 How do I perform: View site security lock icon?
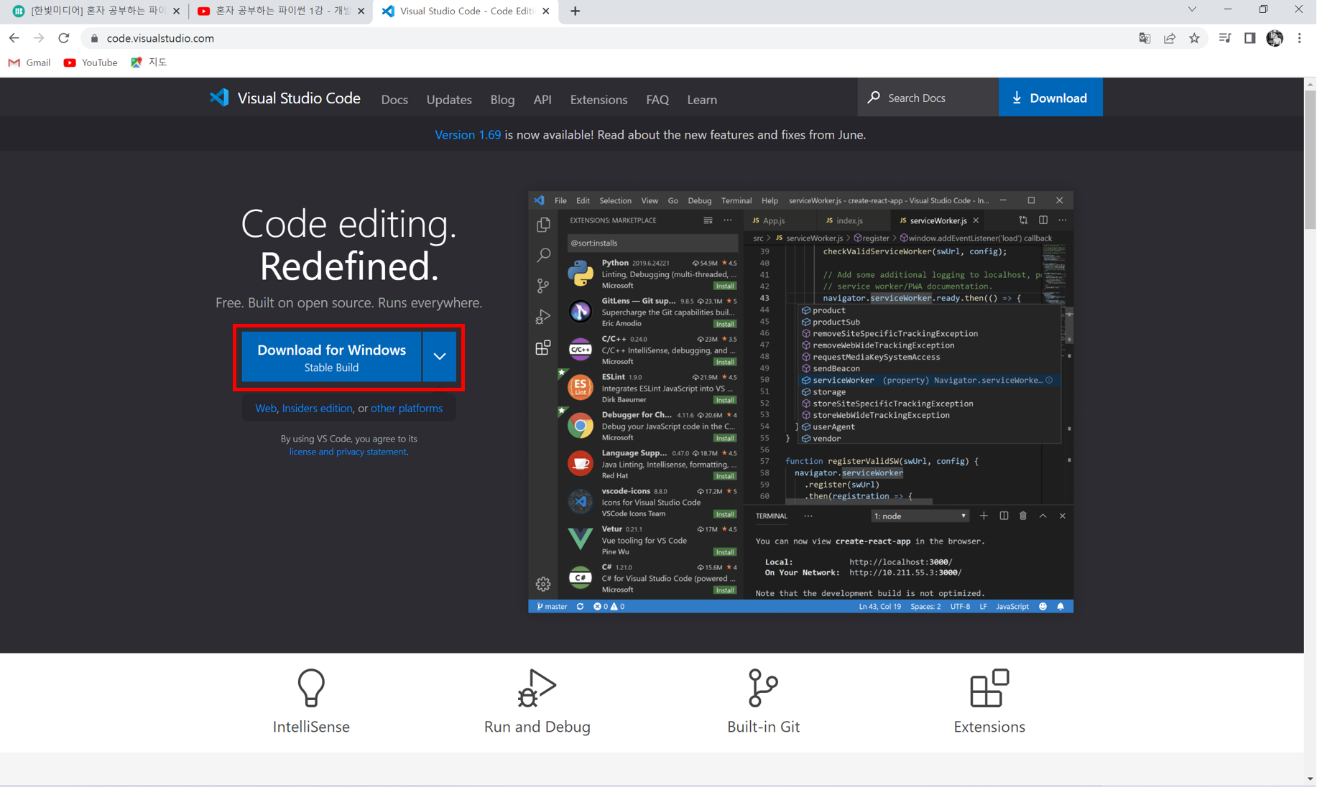(94, 38)
